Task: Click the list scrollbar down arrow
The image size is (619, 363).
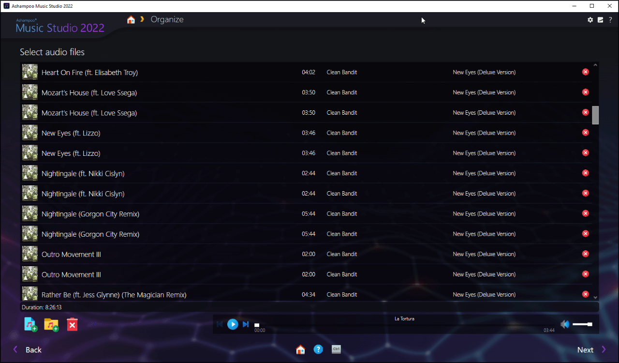Action: (595, 298)
